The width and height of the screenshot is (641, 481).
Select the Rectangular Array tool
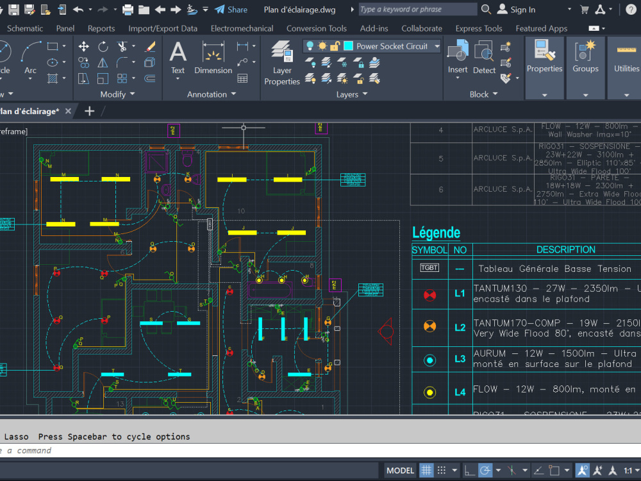click(122, 78)
